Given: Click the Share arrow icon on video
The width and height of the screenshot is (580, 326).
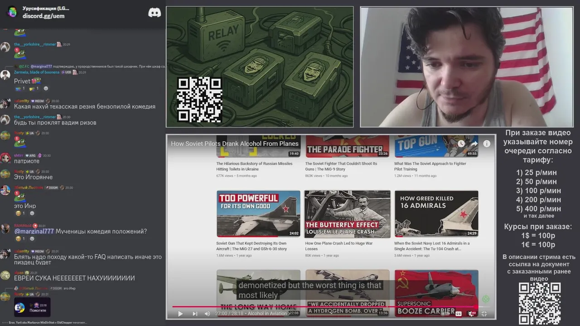Looking at the screenshot, I should point(474,144).
